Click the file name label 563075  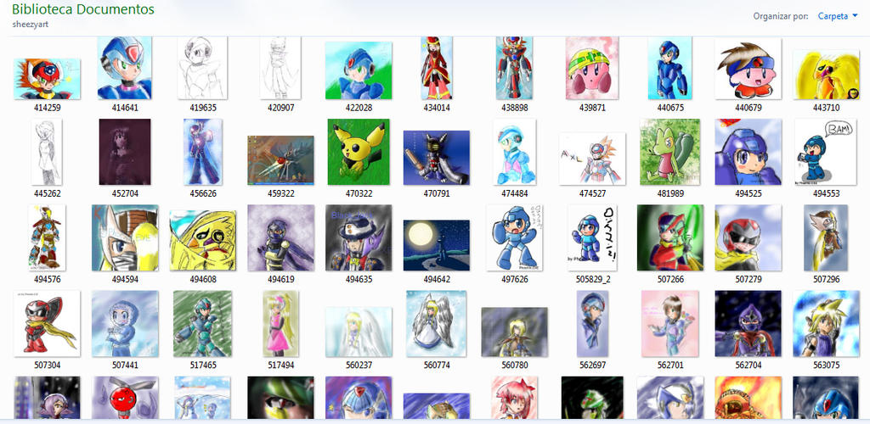click(826, 365)
